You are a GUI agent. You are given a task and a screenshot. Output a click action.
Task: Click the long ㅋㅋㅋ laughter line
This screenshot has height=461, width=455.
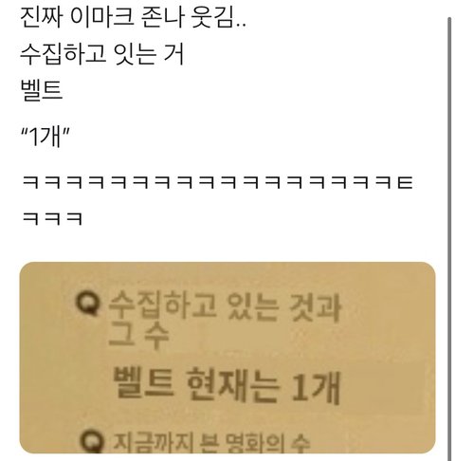tap(218, 182)
